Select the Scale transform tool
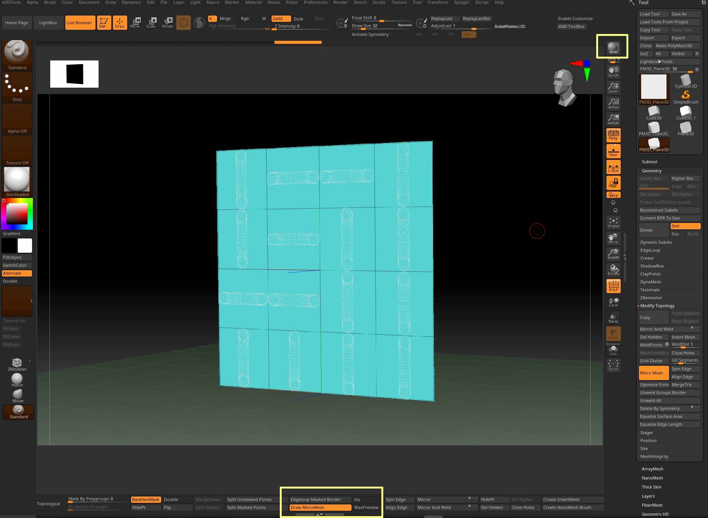 pyautogui.click(x=151, y=23)
